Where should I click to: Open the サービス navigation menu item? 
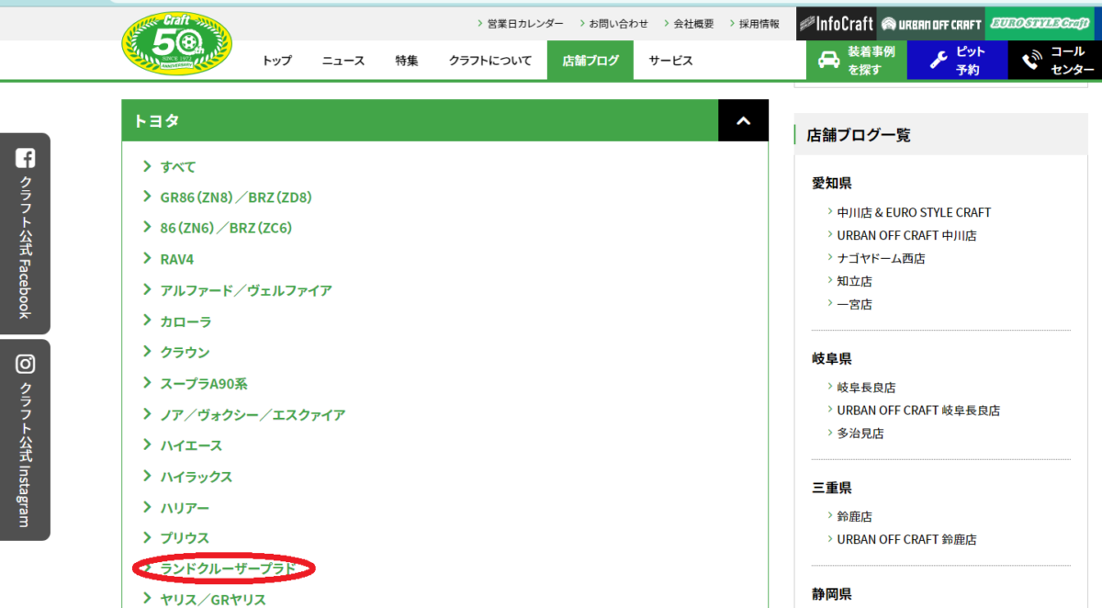(x=670, y=61)
